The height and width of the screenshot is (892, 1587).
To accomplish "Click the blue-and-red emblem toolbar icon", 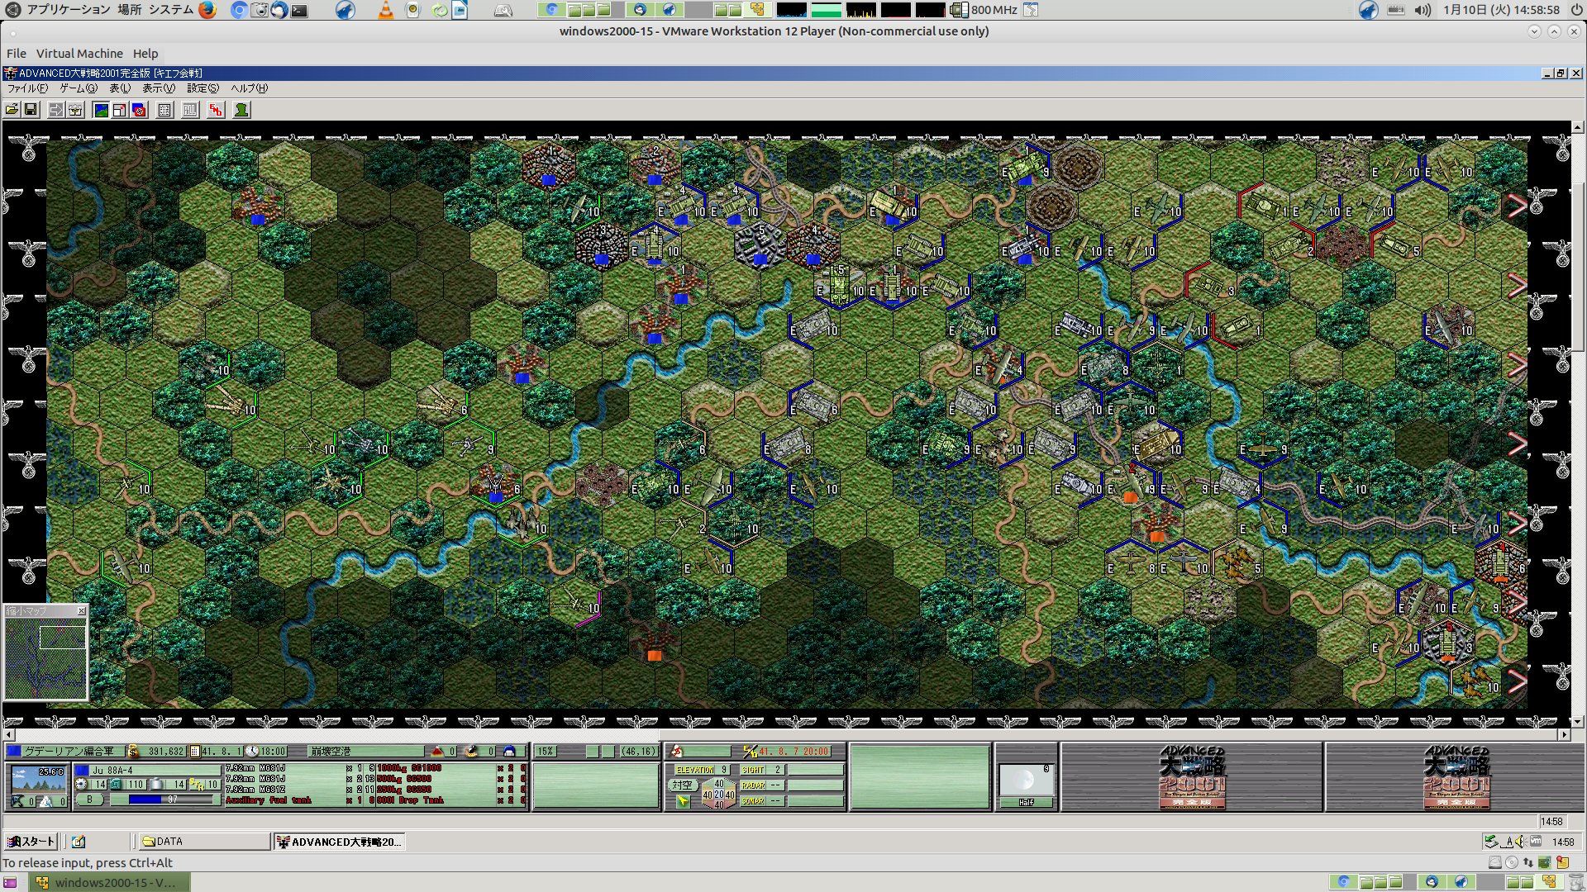I will point(139,110).
